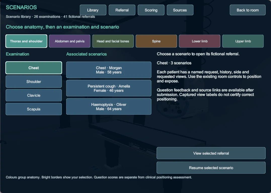Open the Scoring tab

point(151,10)
